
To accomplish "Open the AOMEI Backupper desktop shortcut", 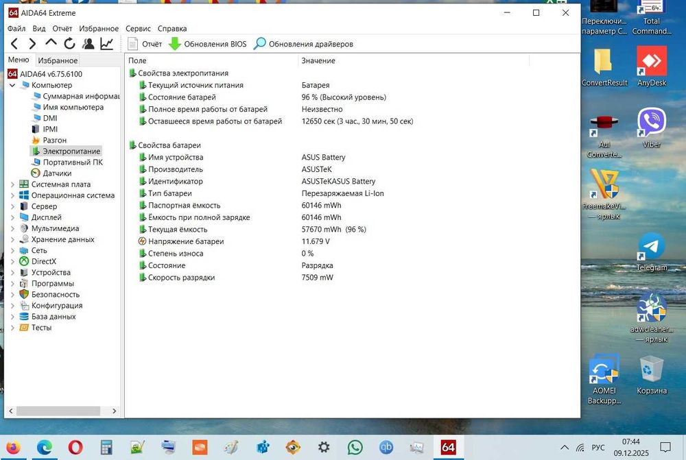I will pyautogui.click(x=604, y=379).
